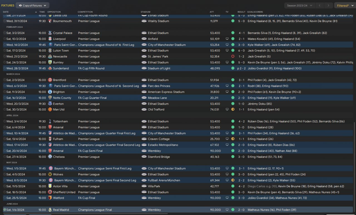The height and width of the screenshot is (215, 356).
Task: Click the tick beside Wed, 31/1/2024
Action: pyautogui.click(x=4, y=21)
